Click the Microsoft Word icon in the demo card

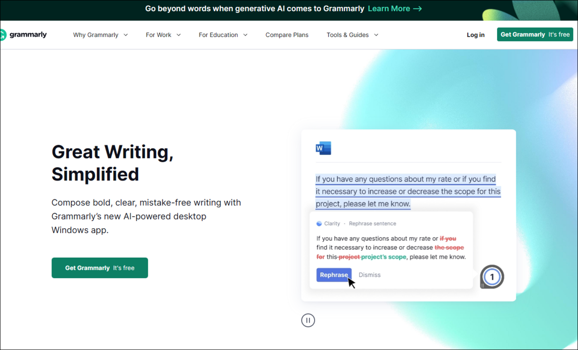click(x=323, y=148)
